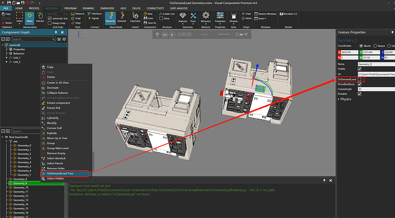Image resolution: width=395 pixels, height=218 pixels.
Task: Open the Properties dropdown in ribbon
Action: pos(220,18)
